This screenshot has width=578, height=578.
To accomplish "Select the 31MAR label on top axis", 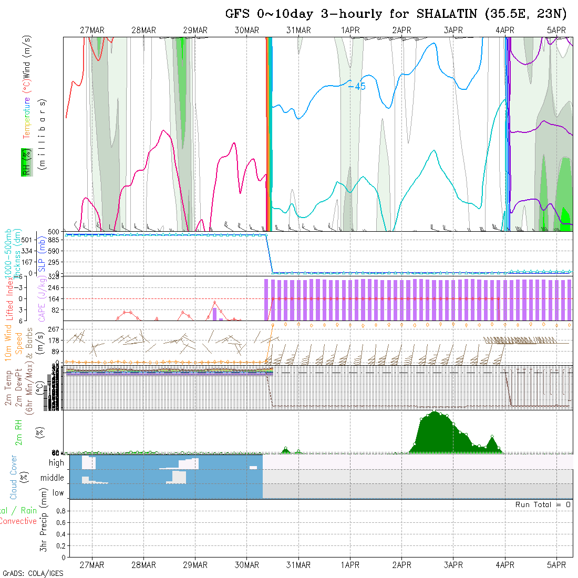I will pyautogui.click(x=298, y=30).
